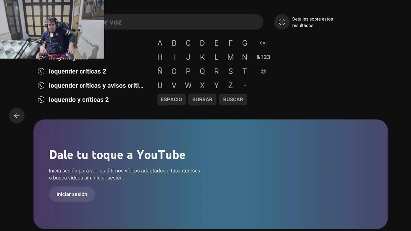Select letter Q on the keyboard
This screenshot has width=411, height=231.
tap(202, 71)
